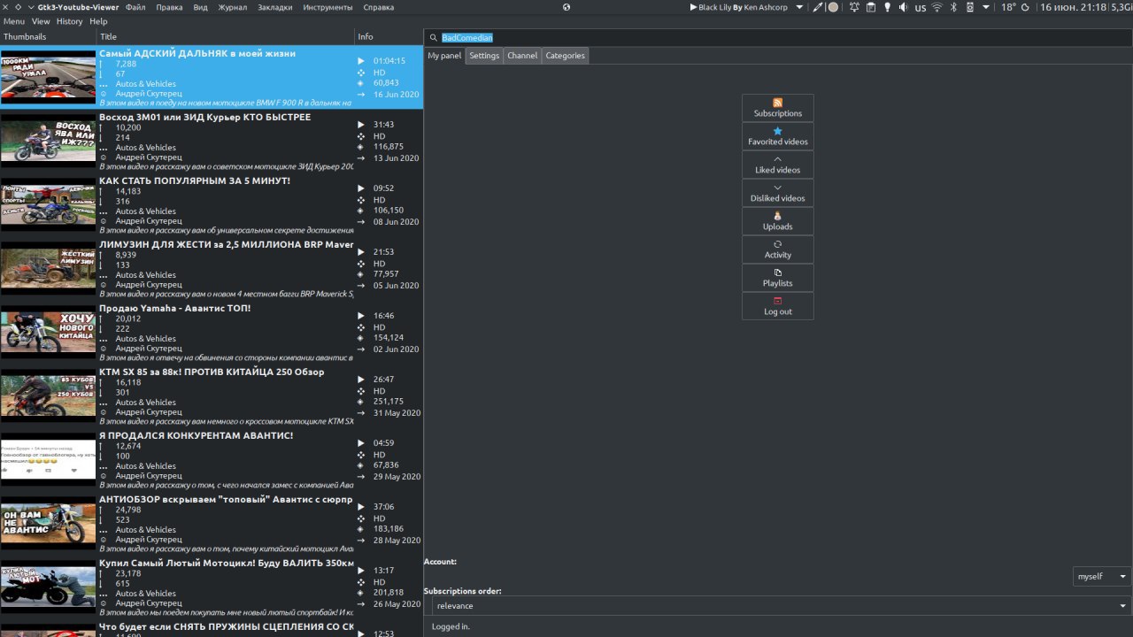The image size is (1133, 637).
Task: Click play icon next to duration 13:17
Action: click(361, 571)
